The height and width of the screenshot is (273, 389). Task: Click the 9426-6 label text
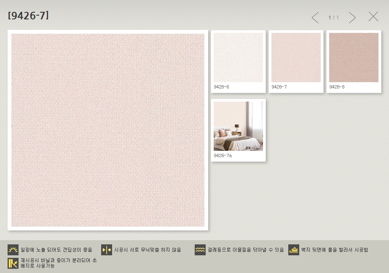[x=221, y=87]
